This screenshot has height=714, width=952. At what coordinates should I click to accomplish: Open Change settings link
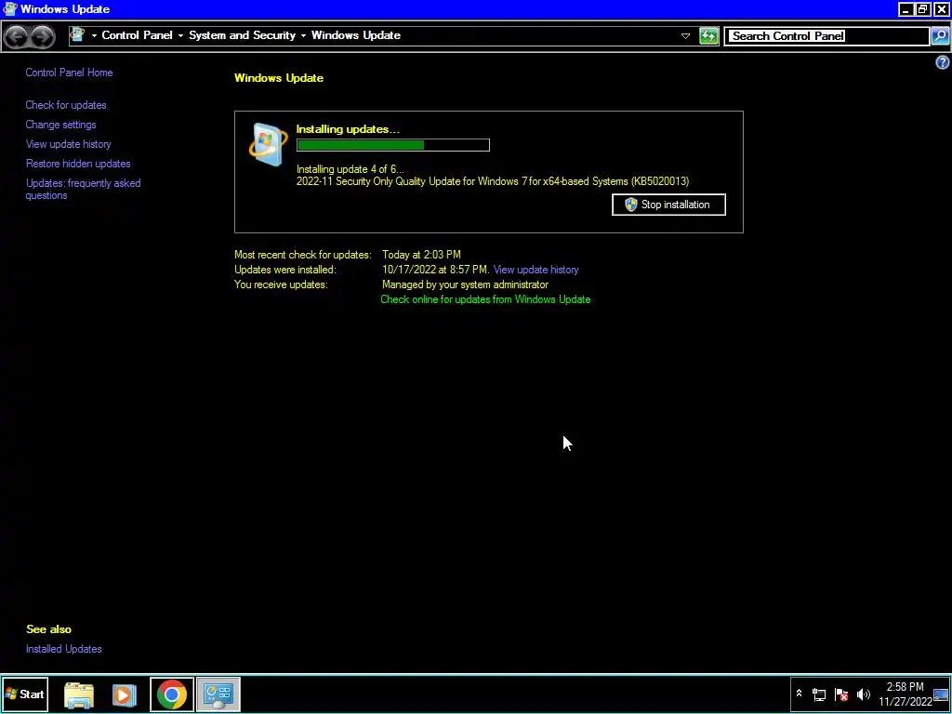pos(60,125)
